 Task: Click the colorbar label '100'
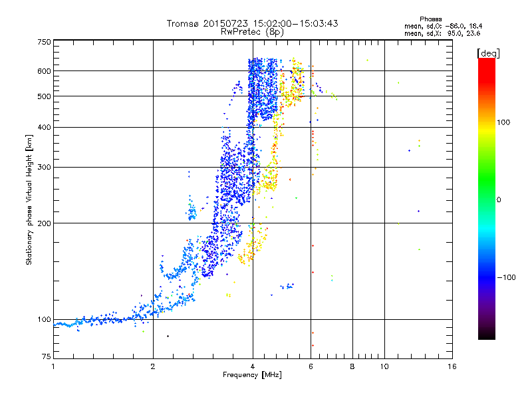tap(503, 122)
